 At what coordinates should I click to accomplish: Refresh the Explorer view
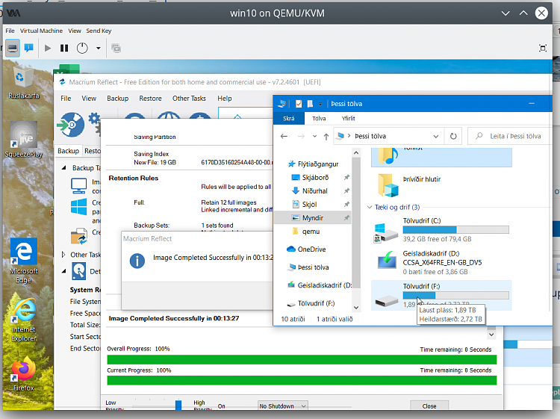click(x=453, y=136)
